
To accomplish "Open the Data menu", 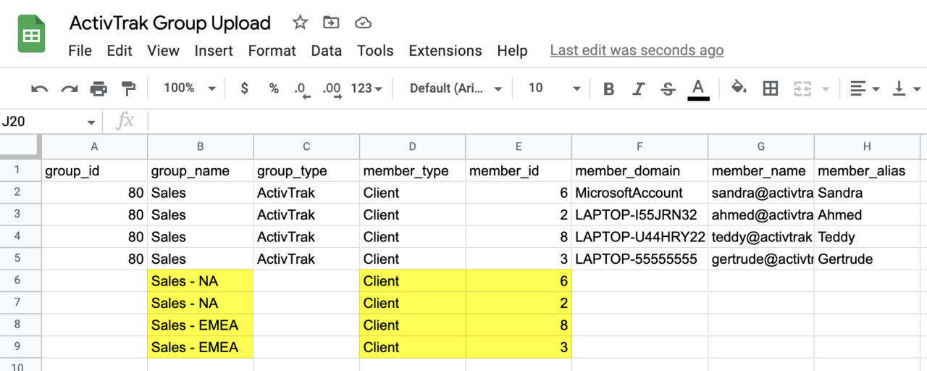I will pos(326,51).
